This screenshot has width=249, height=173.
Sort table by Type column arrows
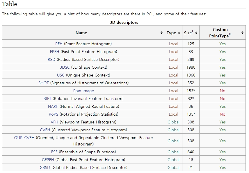point(179,33)
